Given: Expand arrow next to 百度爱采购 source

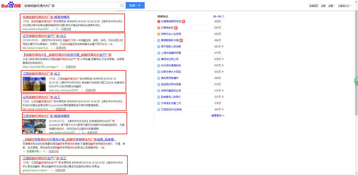Looking at the screenshot, I should click(41, 151).
